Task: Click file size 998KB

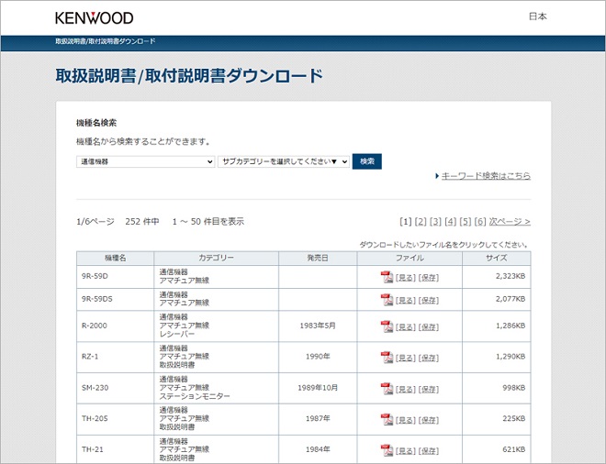Action: 514,388
